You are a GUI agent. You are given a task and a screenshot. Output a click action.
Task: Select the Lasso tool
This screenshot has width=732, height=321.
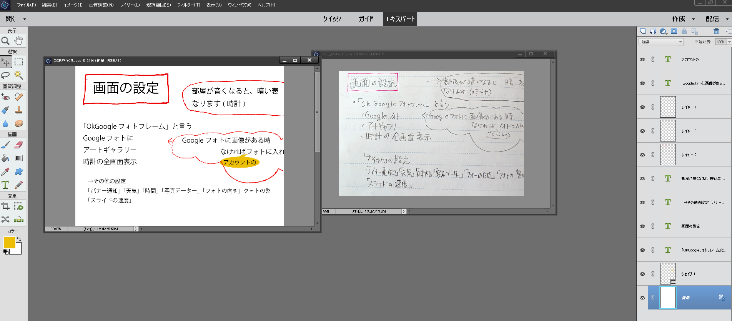5,75
